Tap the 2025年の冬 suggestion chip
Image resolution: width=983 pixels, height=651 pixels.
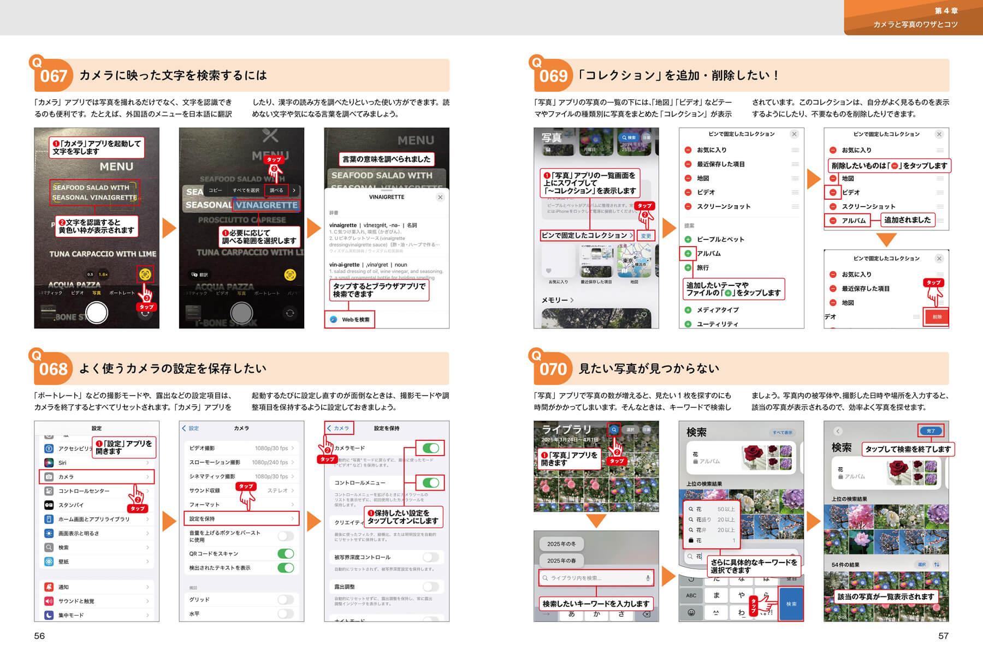click(x=561, y=544)
